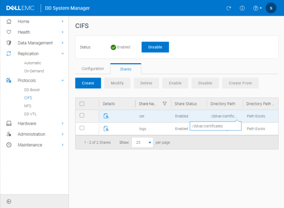Click the Enabled status checkmark icon
Screen dimensions: 284x208
click(113, 47)
